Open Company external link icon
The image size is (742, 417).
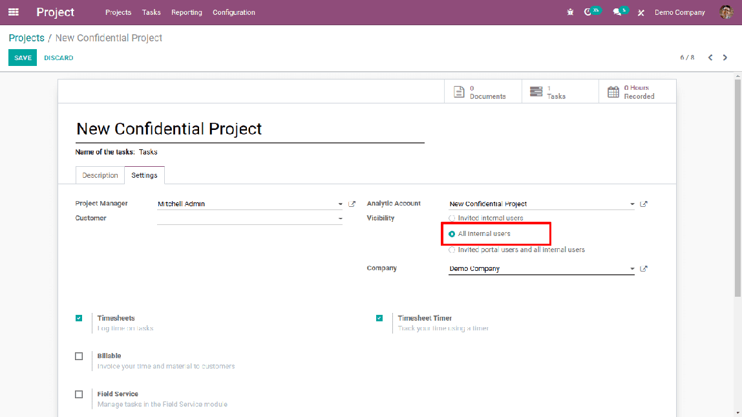coord(644,268)
